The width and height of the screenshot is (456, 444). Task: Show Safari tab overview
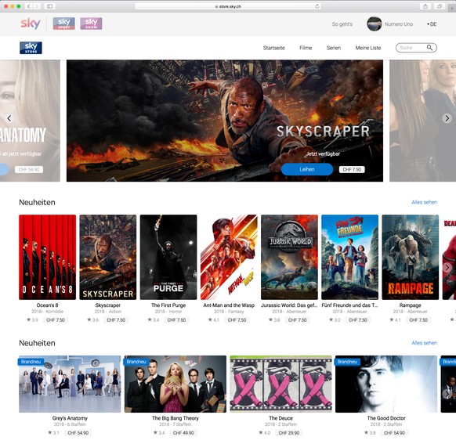(x=440, y=6)
